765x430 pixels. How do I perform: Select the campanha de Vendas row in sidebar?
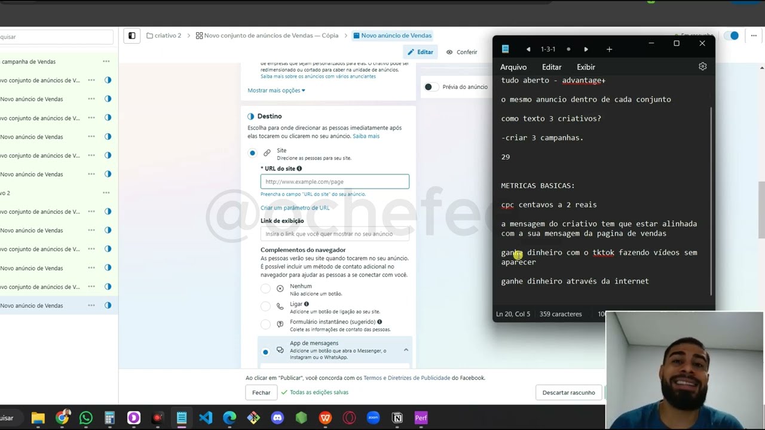tap(59, 62)
